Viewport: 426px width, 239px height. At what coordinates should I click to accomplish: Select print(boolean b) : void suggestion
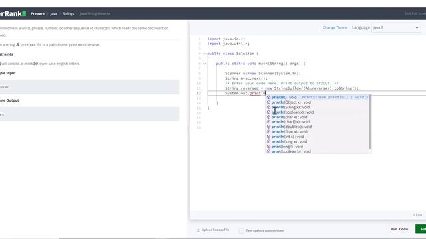pos(317,151)
